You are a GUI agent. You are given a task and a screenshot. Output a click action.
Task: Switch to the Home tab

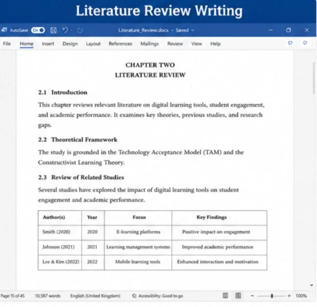(x=26, y=44)
